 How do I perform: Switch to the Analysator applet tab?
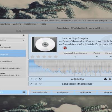[63, 92]
